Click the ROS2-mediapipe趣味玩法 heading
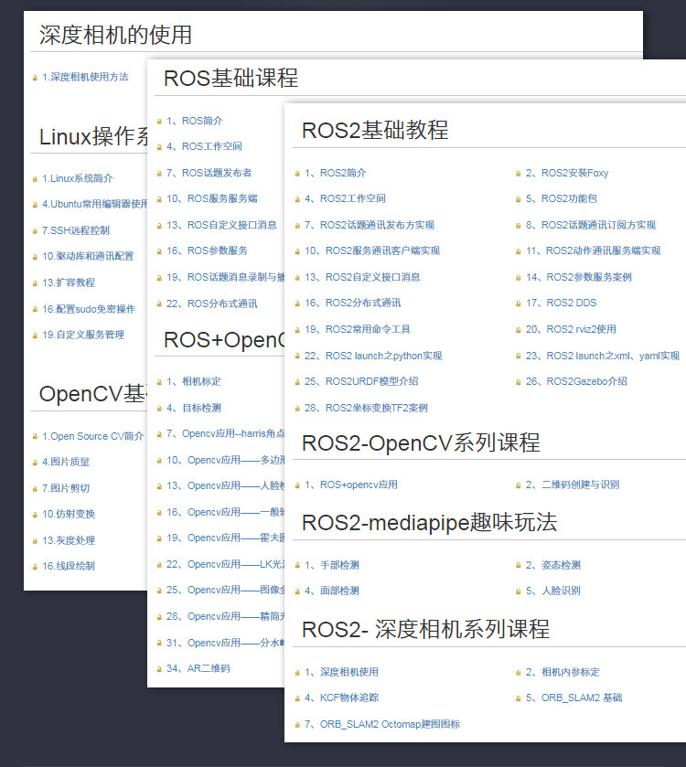Viewport: 686px width, 767px height. point(429,522)
